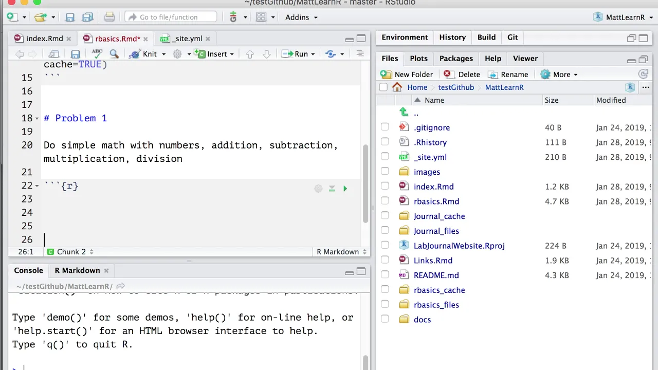Switch to the _site.yml tab
658x370 pixels.
pyautogui.click(x=187, y=39)
